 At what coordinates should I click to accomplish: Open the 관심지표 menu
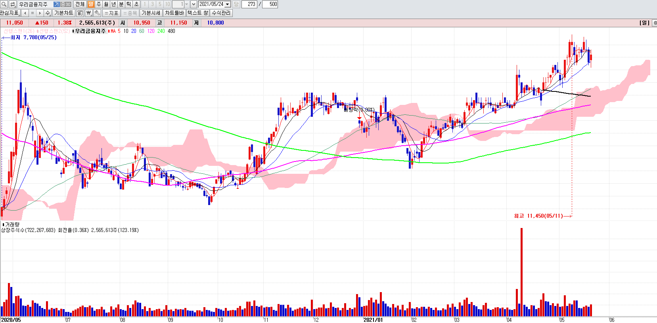(x=10, y=13)
